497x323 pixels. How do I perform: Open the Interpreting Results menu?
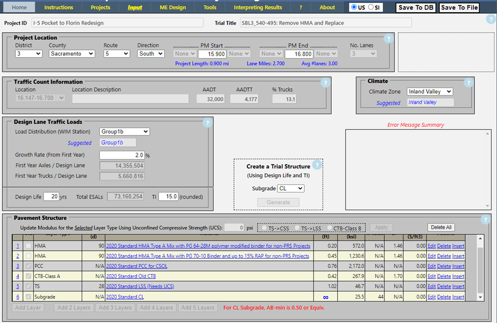tap(257, 8)
